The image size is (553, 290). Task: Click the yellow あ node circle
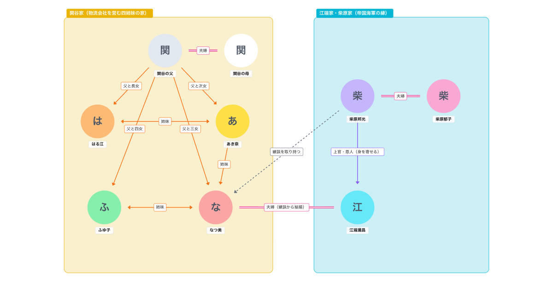[233, 122]
